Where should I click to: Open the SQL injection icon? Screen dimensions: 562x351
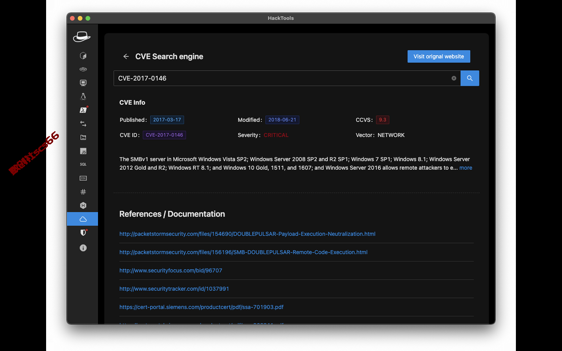coord(83,165)
